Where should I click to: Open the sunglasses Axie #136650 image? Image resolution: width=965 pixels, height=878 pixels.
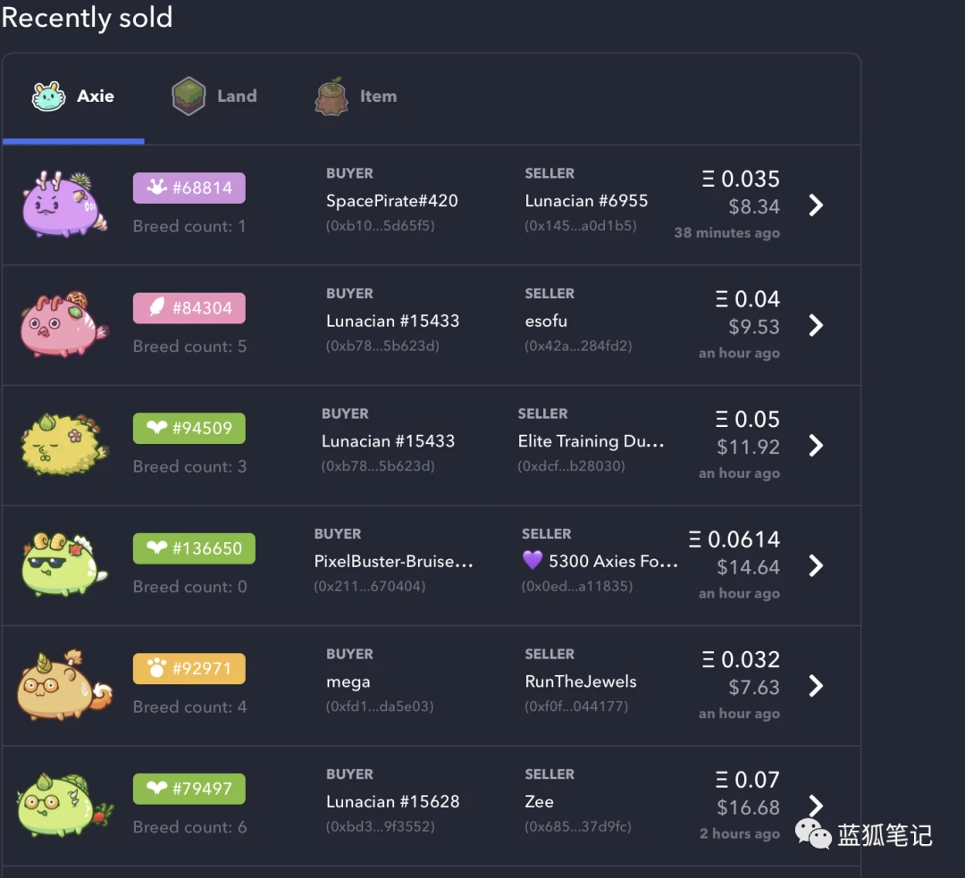click(x=64, y=564)
